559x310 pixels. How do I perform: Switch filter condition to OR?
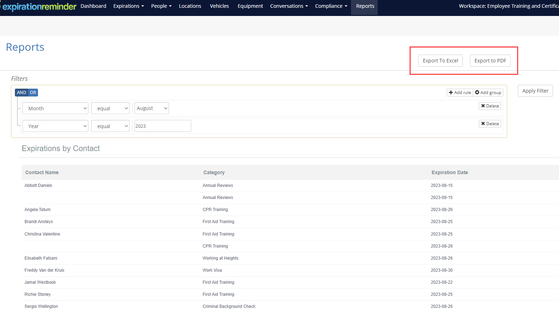(33, 93)
